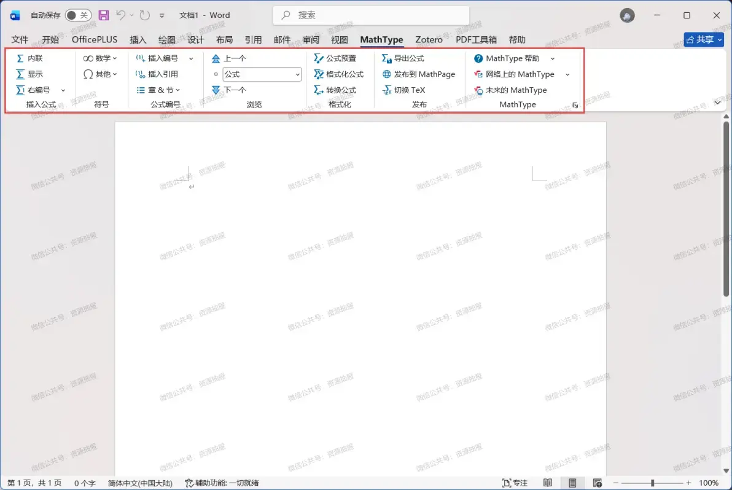Expand the 右编号 dropdown arrow
732x490 pixels.
coord(63,90)
